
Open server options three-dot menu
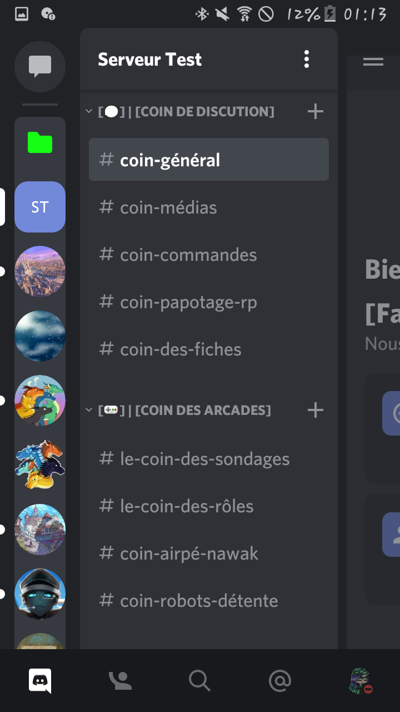[307, 60]
